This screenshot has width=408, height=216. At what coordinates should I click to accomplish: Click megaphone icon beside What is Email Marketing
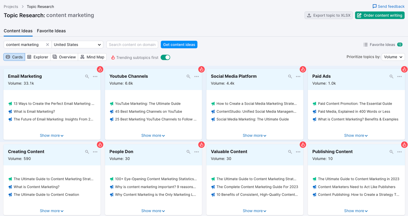pyautogui.click(x=10, y=111)
